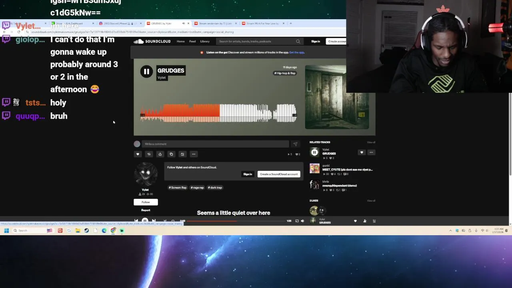
Task: Click the search magnifier icon in SoundCloud
Action: coord(298,41)
